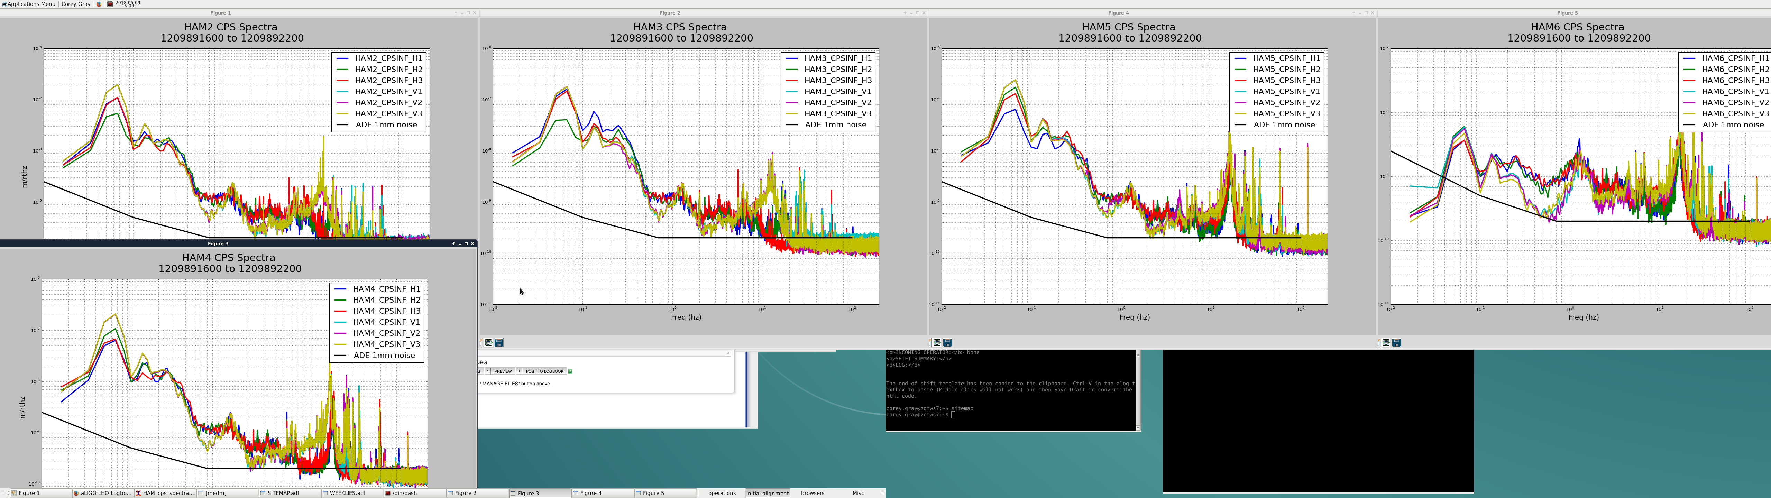The width and height of the screenshot is (1771, 498).
Task: Focus /bin/bash terminal from taskbar
Action: coord(404,493)
